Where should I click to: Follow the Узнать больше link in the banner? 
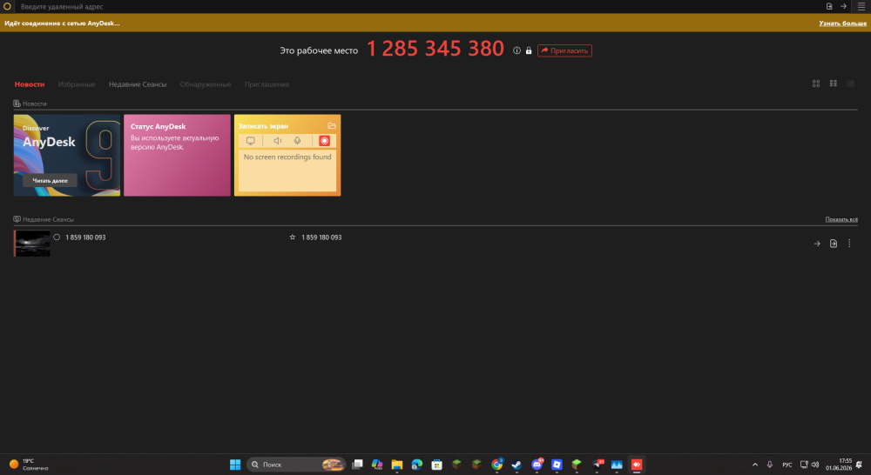[842, 23]
